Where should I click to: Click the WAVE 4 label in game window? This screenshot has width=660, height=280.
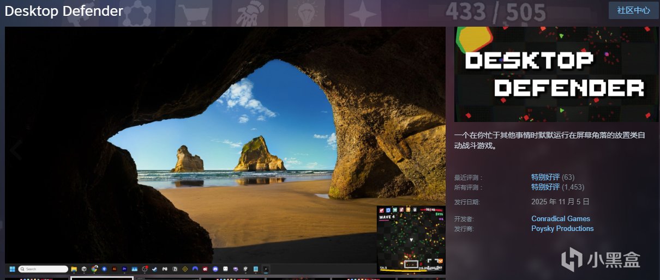387,217
